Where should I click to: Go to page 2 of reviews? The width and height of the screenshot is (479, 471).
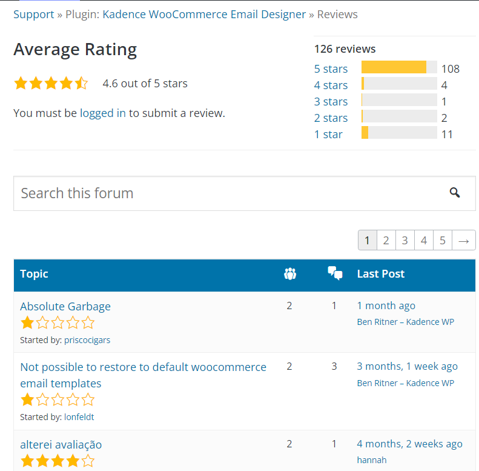(x=386, y=241)
